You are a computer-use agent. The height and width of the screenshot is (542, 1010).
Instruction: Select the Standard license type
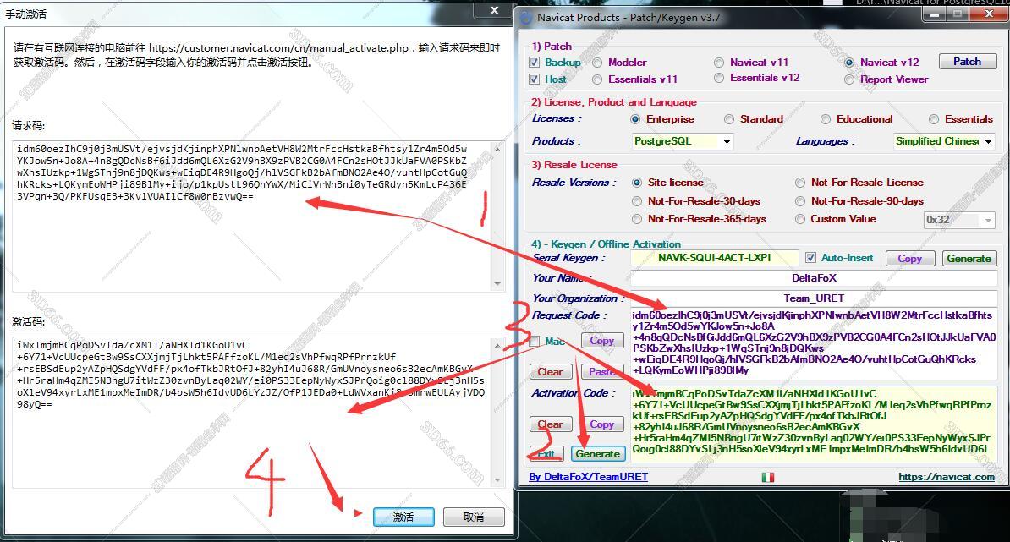(729, 119)
